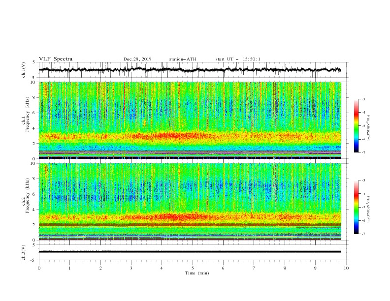Screen dimensions: 390x301
Task: Click the ch.1 spectrogram plot area
Action: [190, 120]
